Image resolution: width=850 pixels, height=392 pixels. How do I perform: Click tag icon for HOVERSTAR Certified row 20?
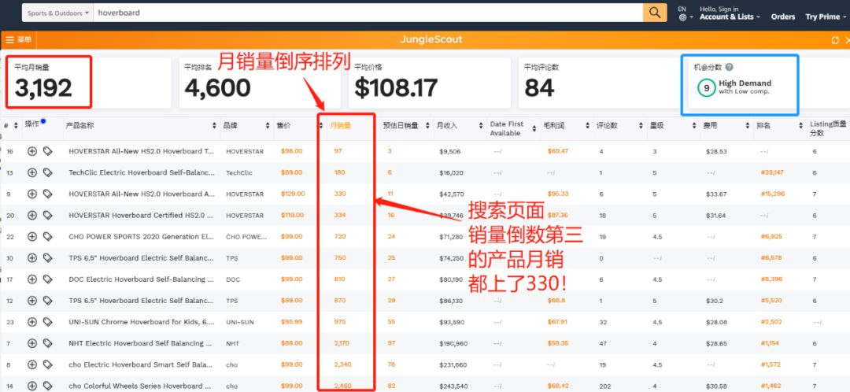click(x=48, y=215)
